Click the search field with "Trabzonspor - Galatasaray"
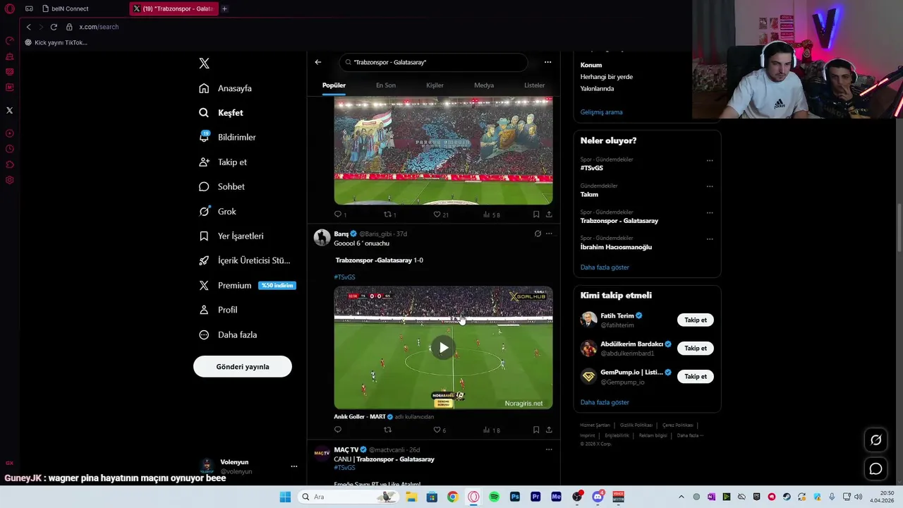Screen dimensions: 903x508 tap(434, 62)
